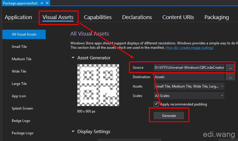Open the Visual Assets tab
238x141 pixels.
(58, 17)
